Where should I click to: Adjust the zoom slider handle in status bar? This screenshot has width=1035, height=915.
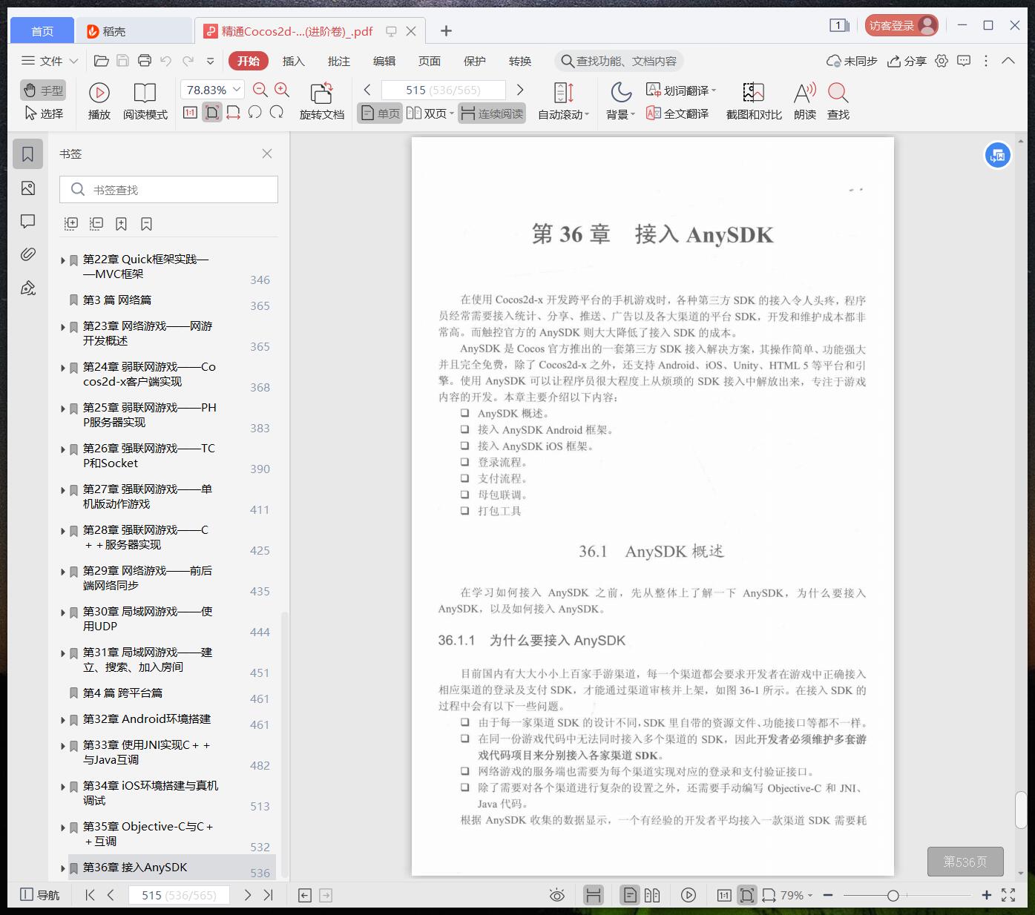(x=893, y=895)
